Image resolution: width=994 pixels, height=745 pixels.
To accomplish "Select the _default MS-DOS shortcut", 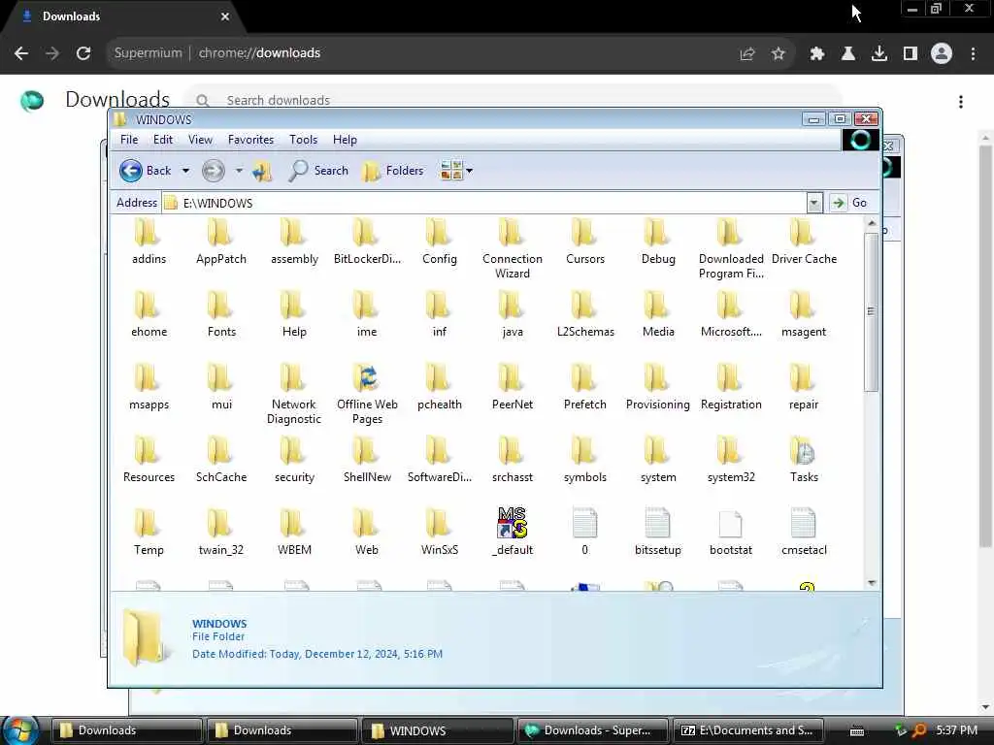I will pos(513,533).
